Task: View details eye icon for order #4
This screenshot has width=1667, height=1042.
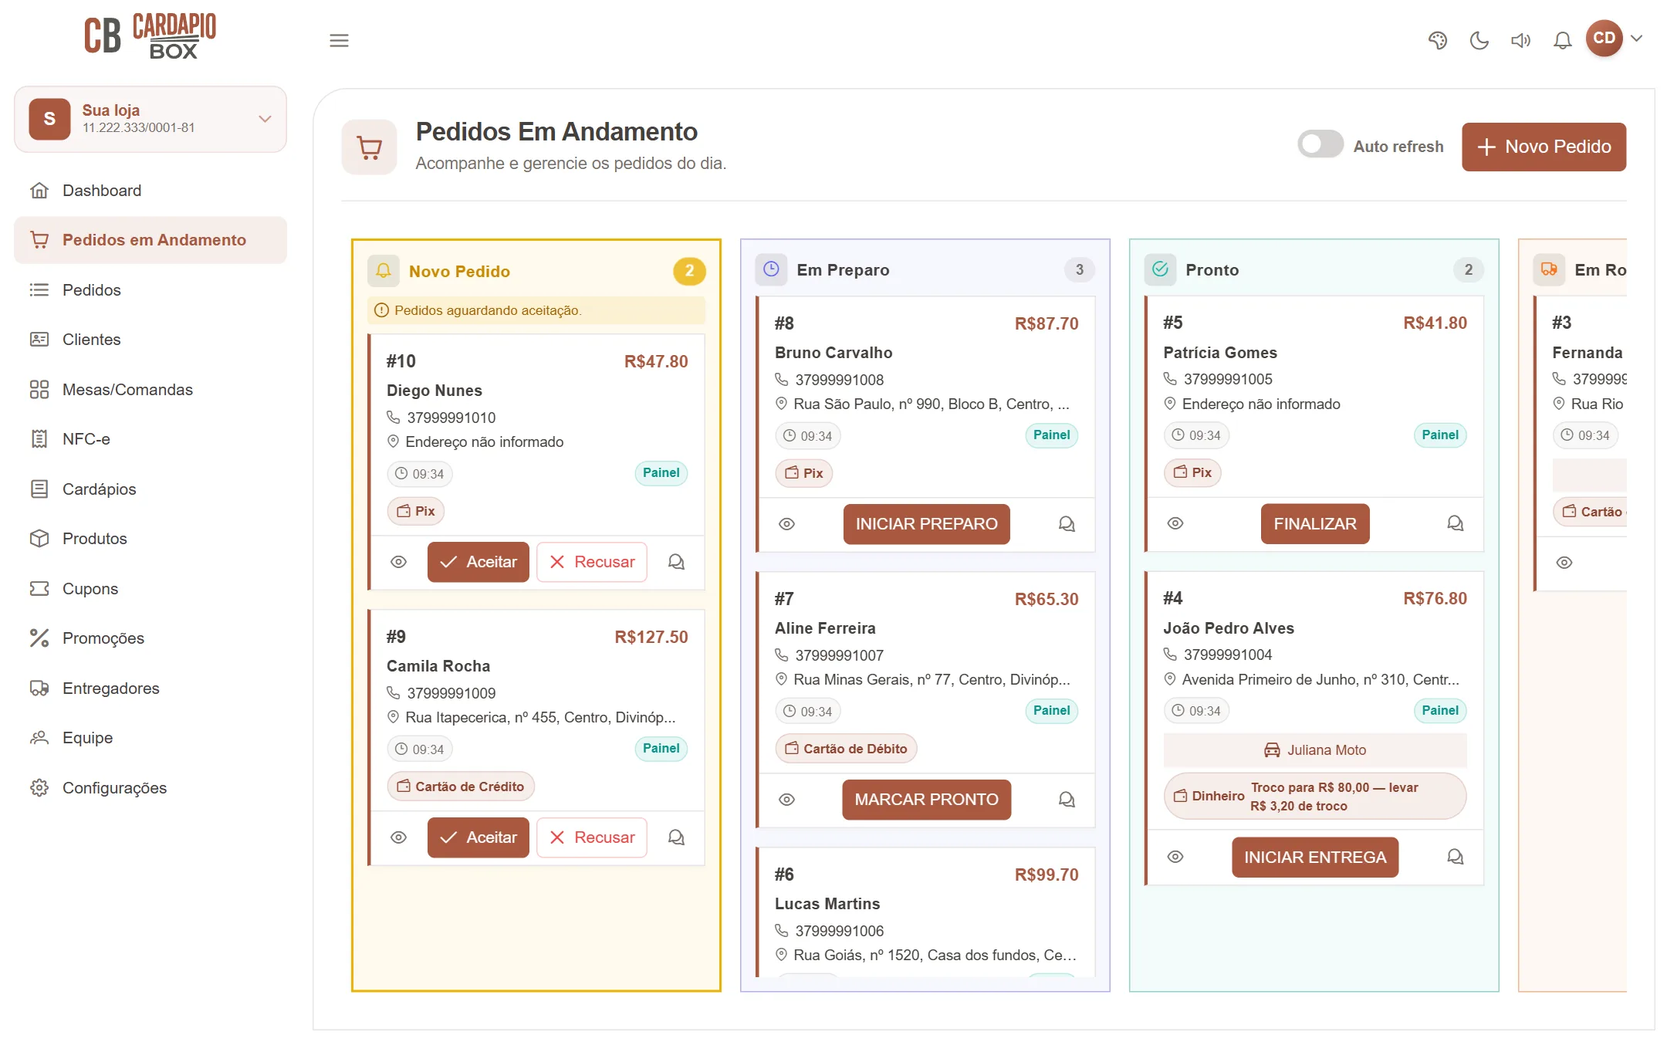Action: [x=1175, y=857]
